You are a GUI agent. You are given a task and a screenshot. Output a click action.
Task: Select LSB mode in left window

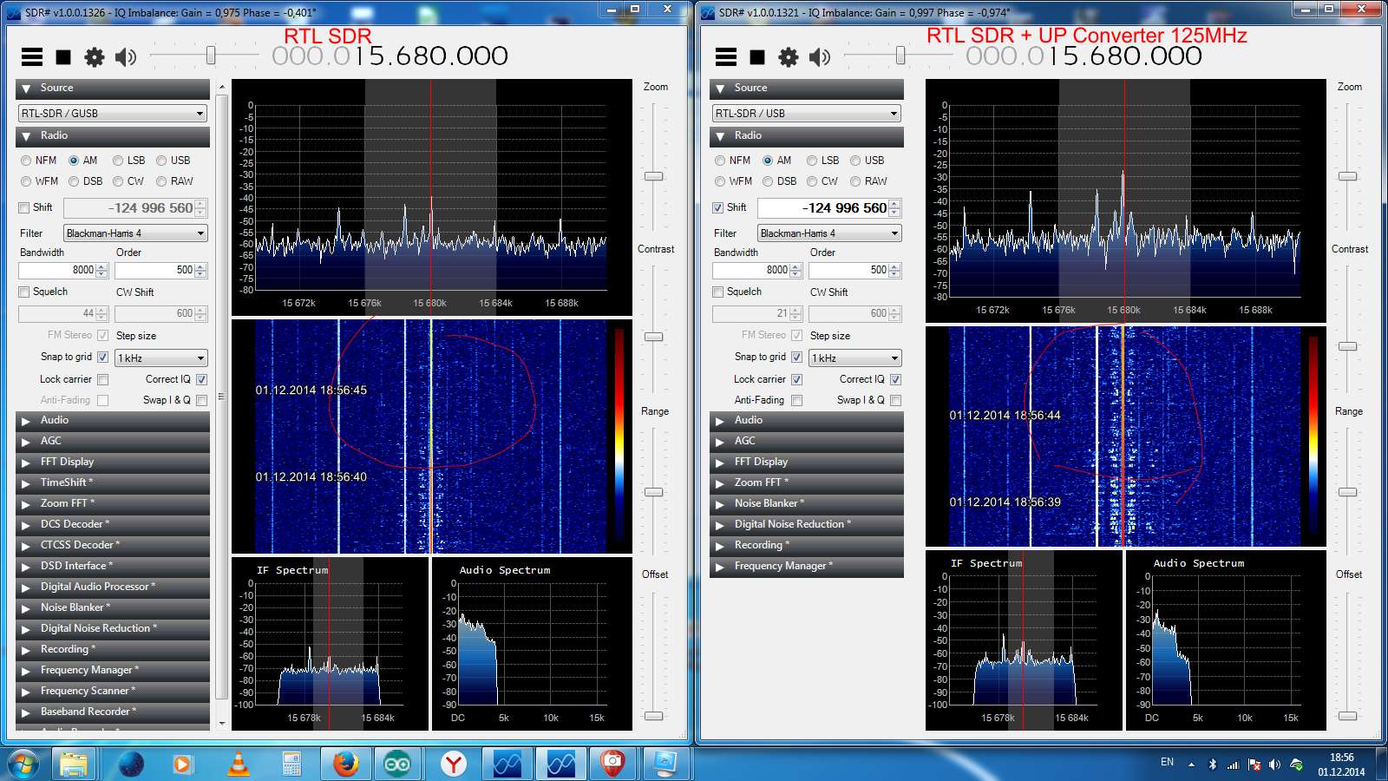pyautogui.click(x=118, y=161)
